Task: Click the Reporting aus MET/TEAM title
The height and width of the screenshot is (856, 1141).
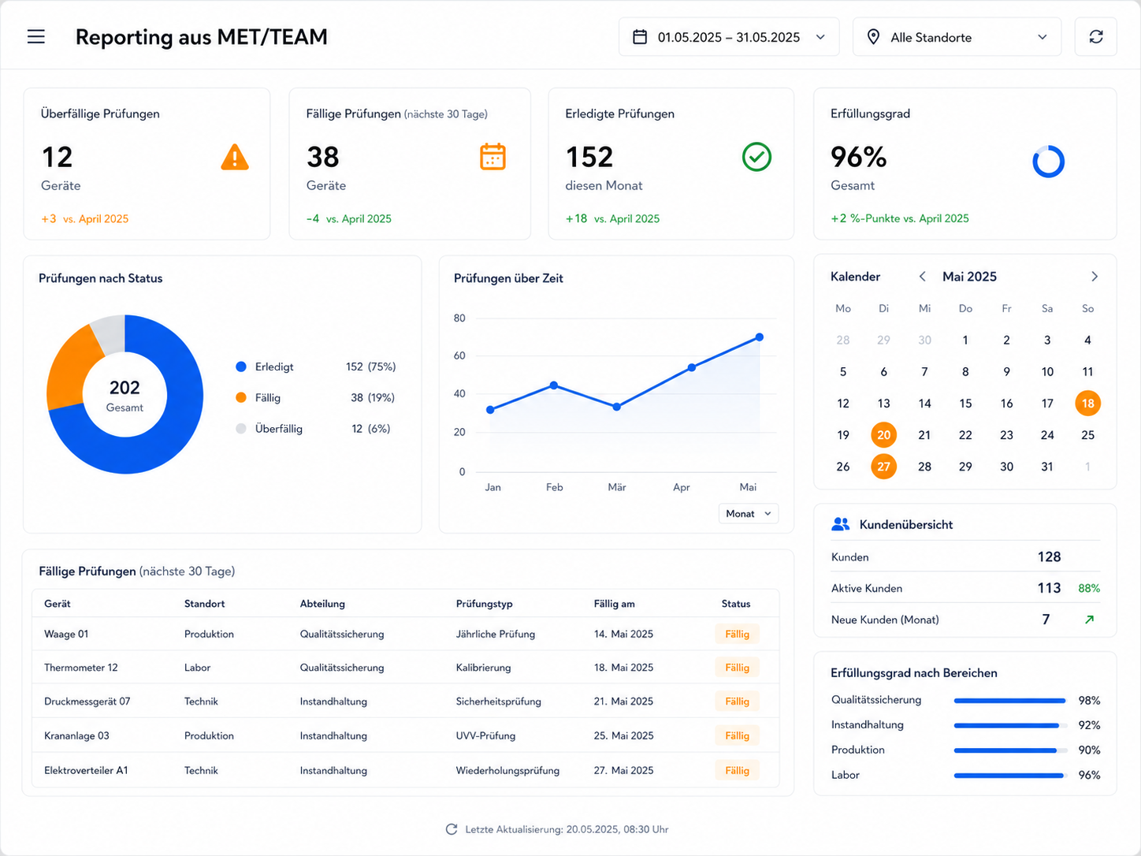Action: coord(201,37)
